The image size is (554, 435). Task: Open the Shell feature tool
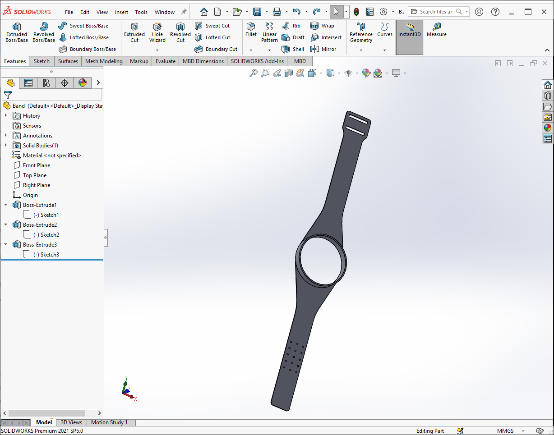pyautogui.click(x=293, y=49)
